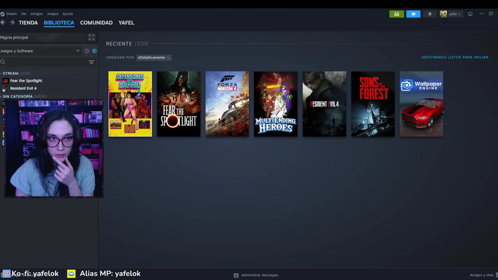Image resolution: width=498 pixels, height=280 pixels.
Task: Select the BIBLIOTECA tab
Action: click(x=59, y=23)
